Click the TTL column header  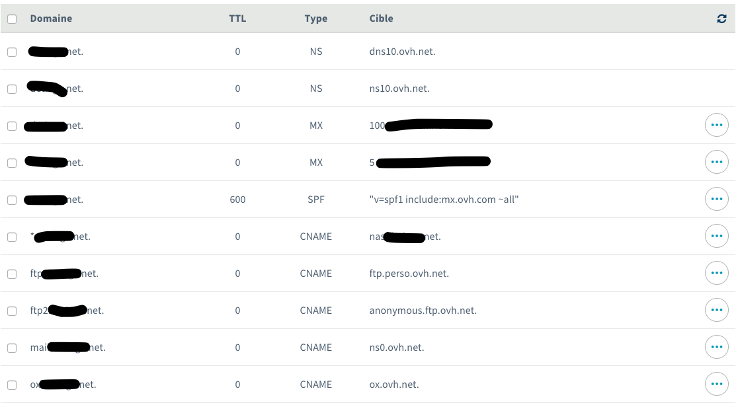[x=237, y=18]
